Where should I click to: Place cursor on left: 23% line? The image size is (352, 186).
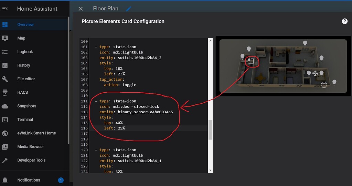pos(114,74)
